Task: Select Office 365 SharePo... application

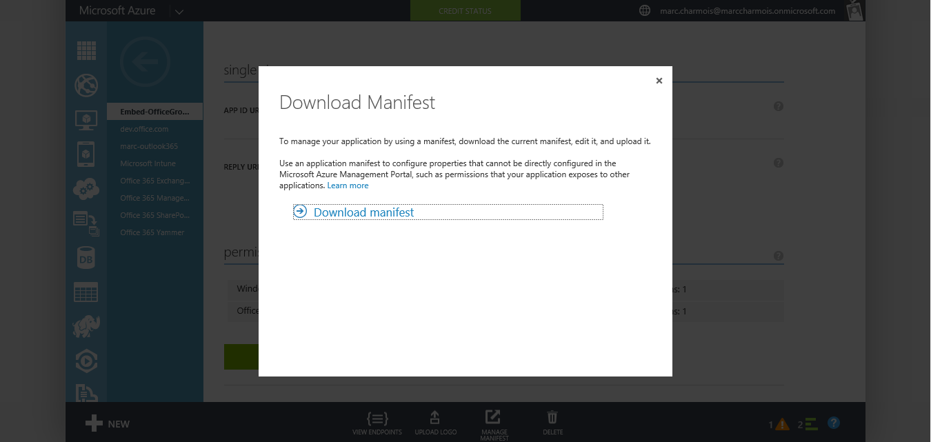Action: 154,215
